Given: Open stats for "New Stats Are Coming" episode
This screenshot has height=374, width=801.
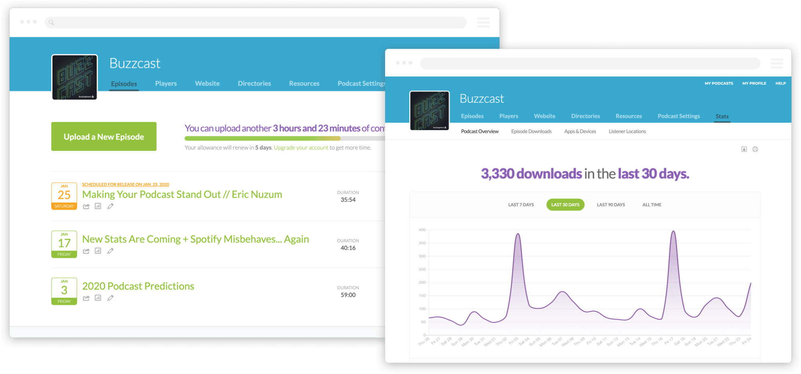Looking at the screenshot, I should 98,251.
